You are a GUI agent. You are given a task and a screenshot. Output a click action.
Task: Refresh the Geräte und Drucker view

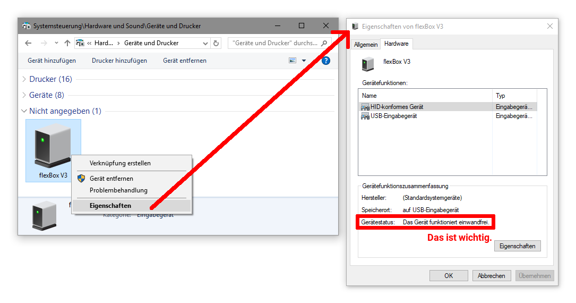coord(216,44)
